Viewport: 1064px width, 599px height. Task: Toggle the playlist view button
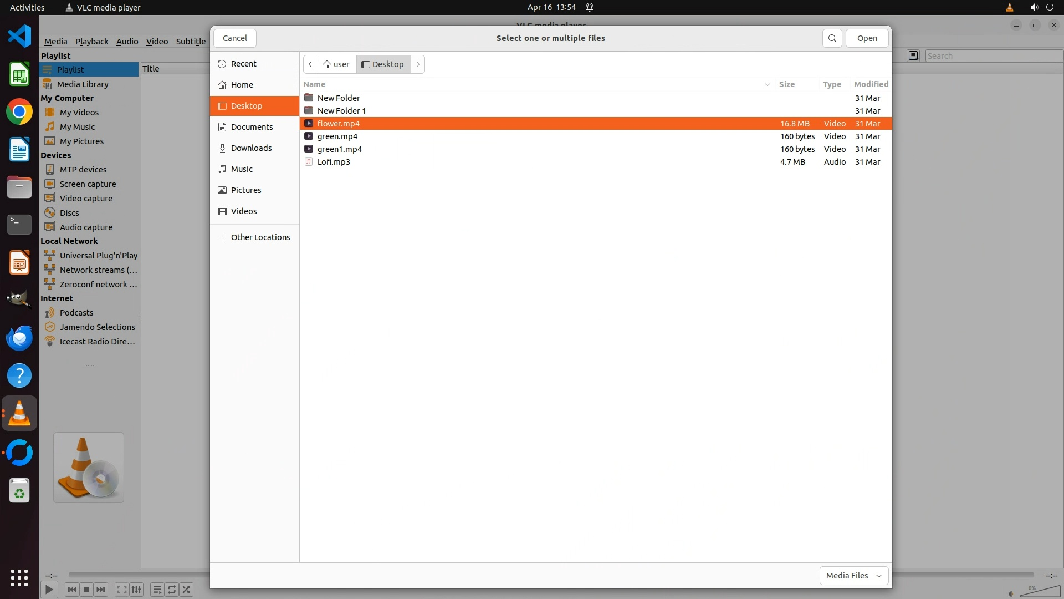point(157,590)
